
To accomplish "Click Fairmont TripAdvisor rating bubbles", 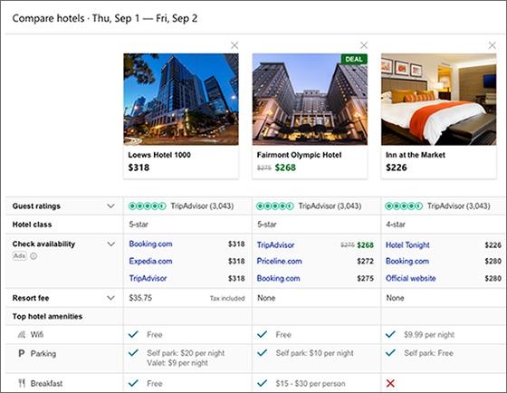I will [275, 206].
